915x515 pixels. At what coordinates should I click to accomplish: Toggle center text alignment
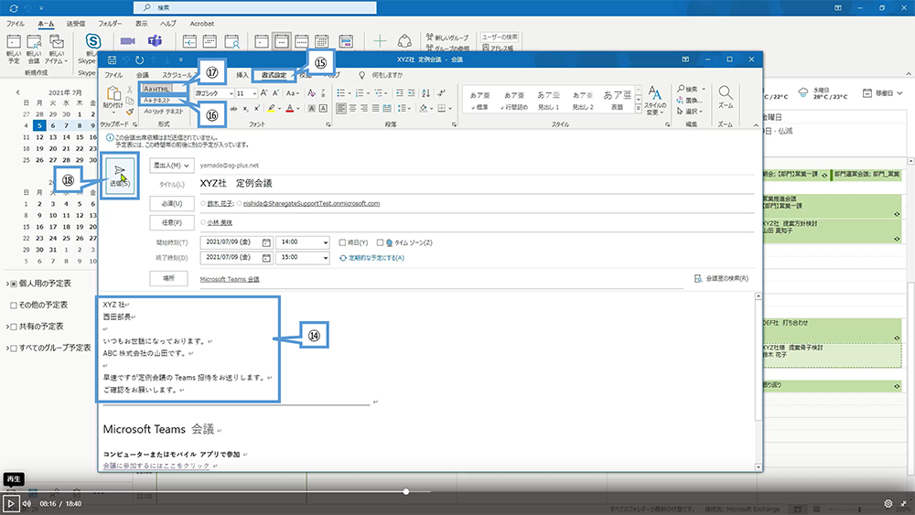click(x=353, y=108)
